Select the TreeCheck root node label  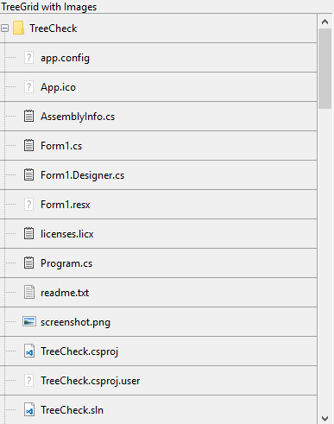pyautogui.click(x=54, y=28)
